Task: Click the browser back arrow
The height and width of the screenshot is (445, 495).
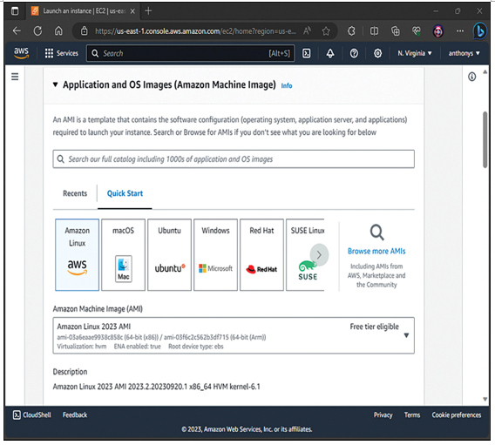Action: tap(17, 30)
